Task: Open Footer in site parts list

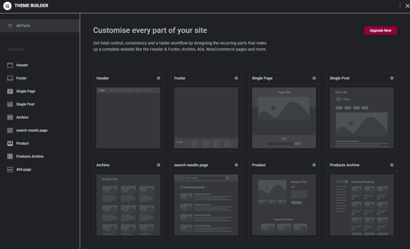Action: tap(22, 78)
